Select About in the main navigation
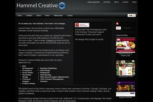Viewport: 153px width, 102px height. pyautogui.click(x=39, y=15)
